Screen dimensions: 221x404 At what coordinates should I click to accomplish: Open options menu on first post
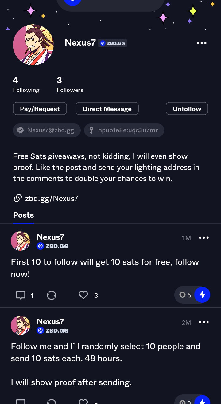204,238
